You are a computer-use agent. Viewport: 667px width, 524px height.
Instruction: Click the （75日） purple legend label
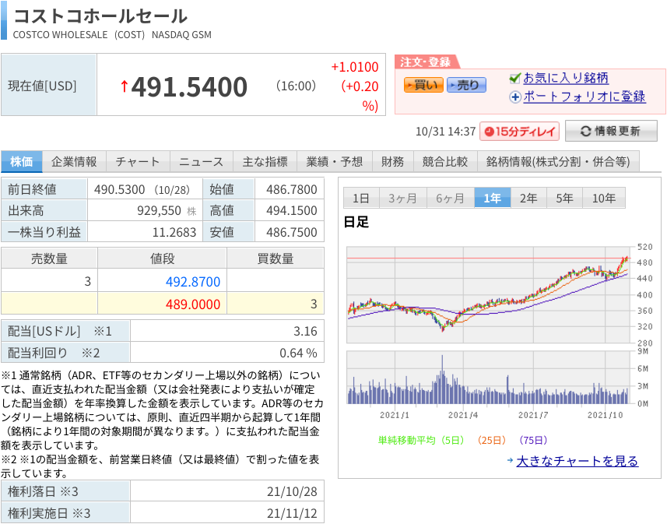[533, 441]
